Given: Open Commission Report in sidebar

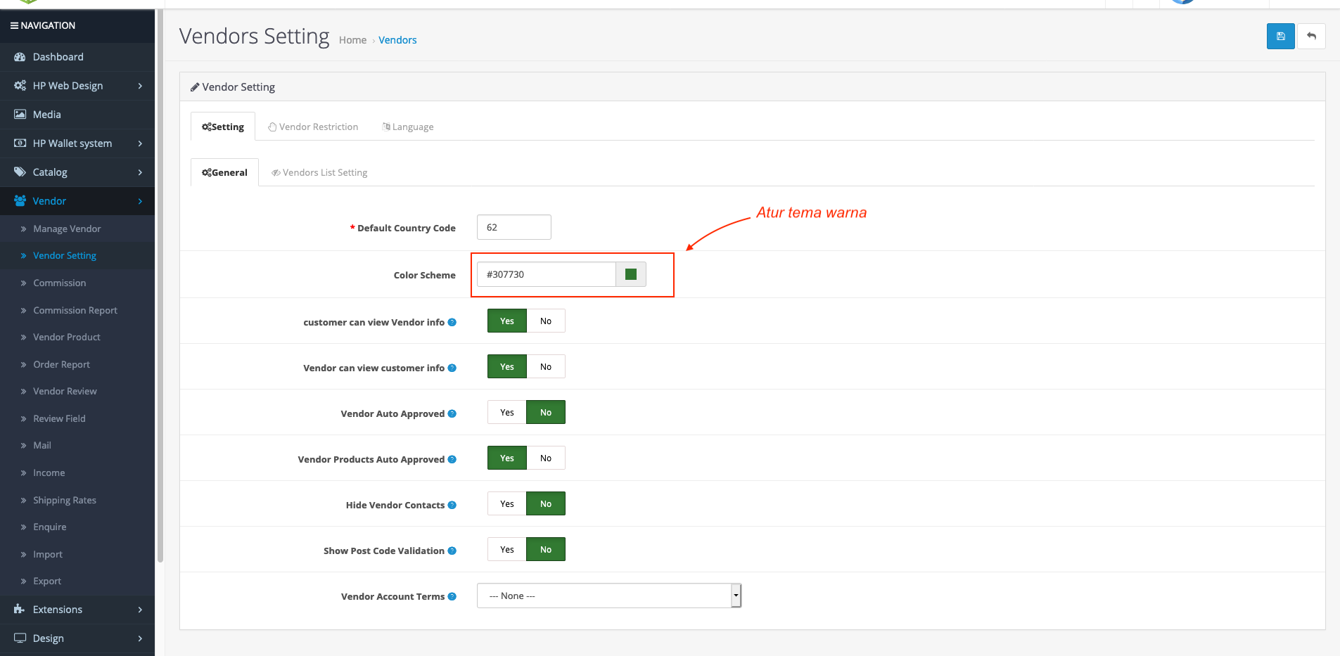Looking at the screenshot, I should (75, 311).
